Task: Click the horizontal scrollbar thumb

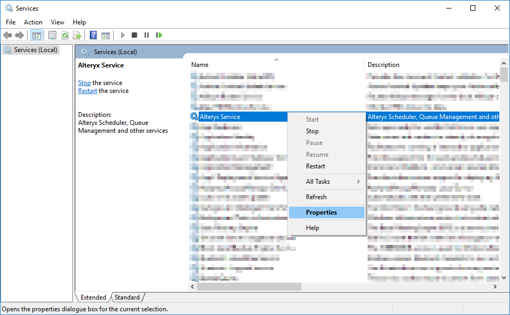Action: point(249,286)
